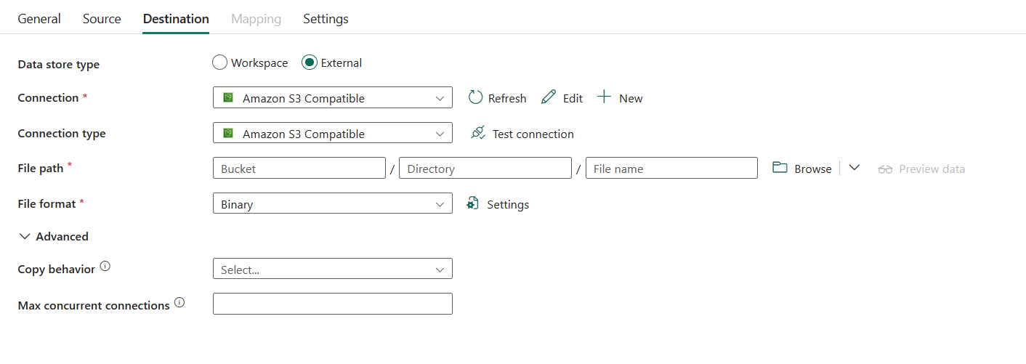Image resolution: width=1026 pixels, height=364 pixels.
Task: Switch to the Source tab
Action: click(x=102, y=19)
